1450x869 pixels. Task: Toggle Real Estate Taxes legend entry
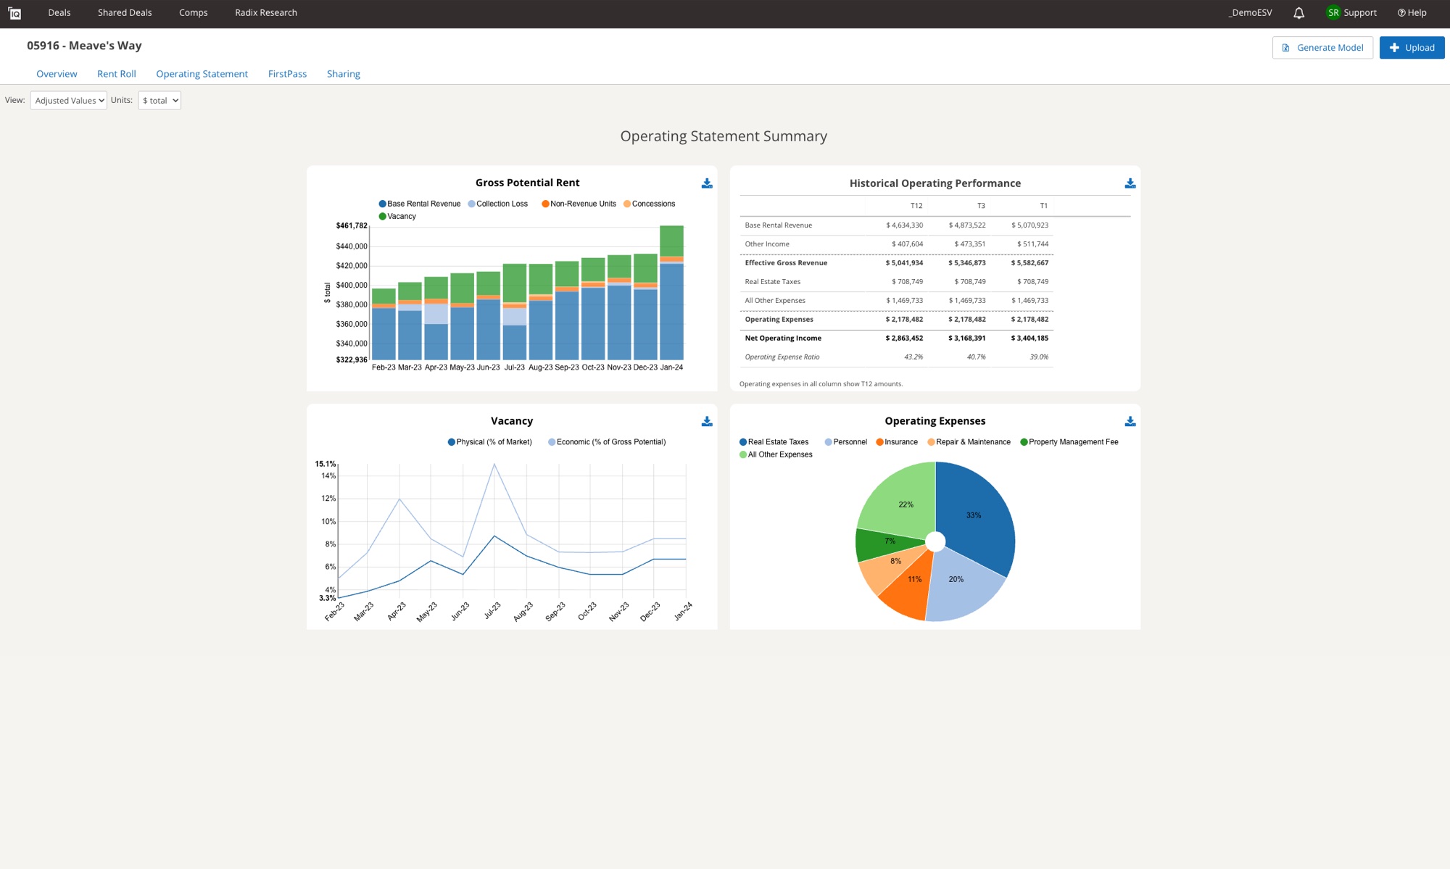pos(774,442)
